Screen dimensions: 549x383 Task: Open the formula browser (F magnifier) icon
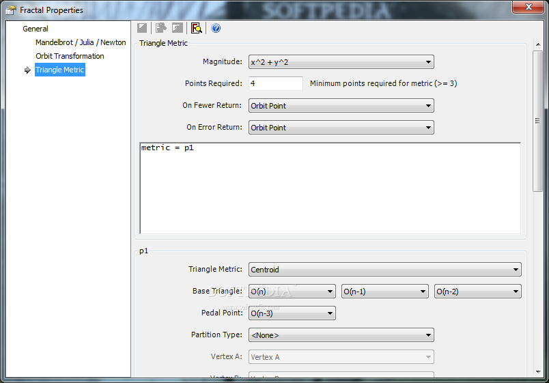[x=197, y=28]
